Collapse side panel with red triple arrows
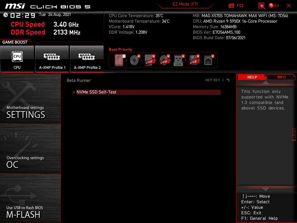 tap(294, 140)
